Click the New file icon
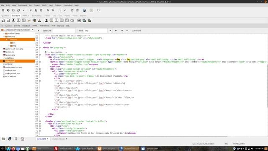The image size is (268, 151). tap(3, 10)
